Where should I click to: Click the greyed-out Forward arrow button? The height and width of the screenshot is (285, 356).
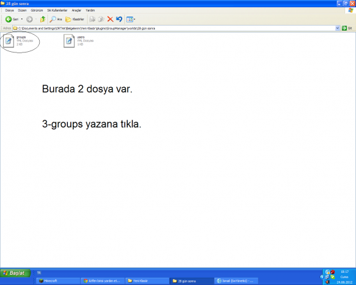point(29,19)
